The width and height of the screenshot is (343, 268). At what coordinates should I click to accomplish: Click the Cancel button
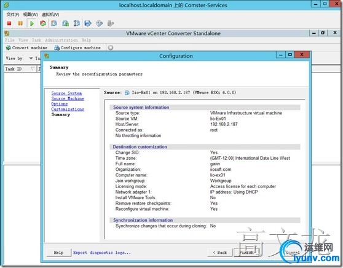(x=293, y=253)
